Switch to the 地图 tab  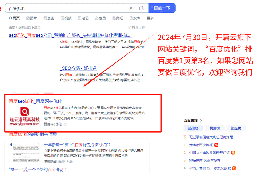coord(100,18)
